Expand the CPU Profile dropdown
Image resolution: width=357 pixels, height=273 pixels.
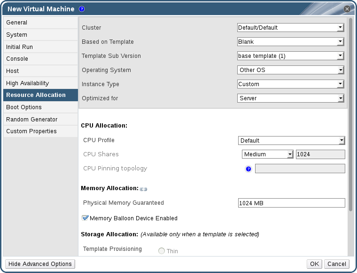[x=292, y=141]
